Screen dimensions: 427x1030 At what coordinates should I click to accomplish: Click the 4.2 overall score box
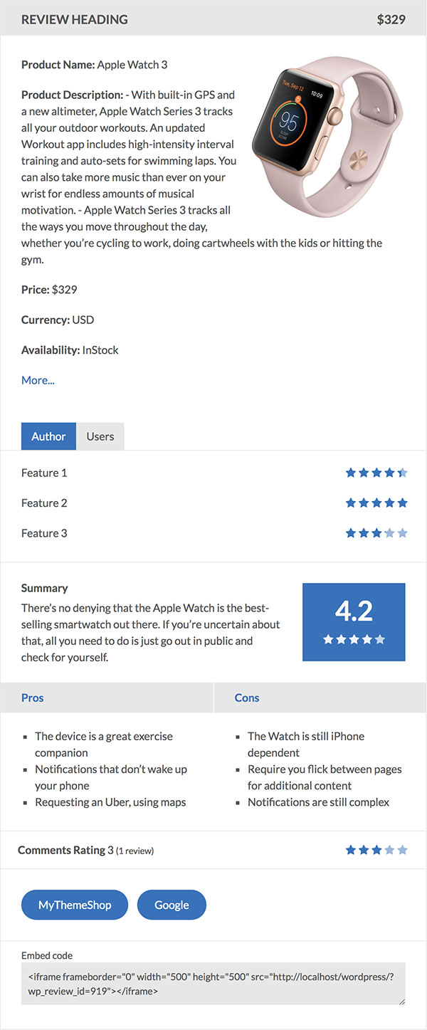point(354,622)
